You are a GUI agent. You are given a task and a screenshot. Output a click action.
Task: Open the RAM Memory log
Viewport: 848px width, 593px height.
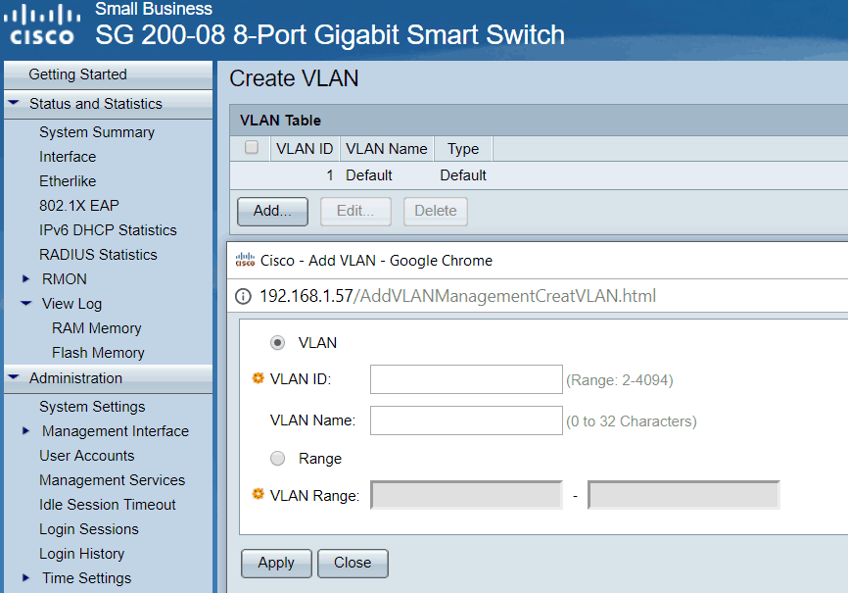[96, 328]
